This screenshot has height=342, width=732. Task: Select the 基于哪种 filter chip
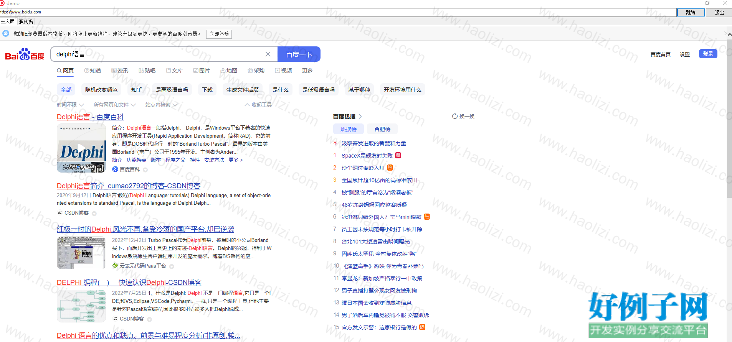tap(359, 90)
